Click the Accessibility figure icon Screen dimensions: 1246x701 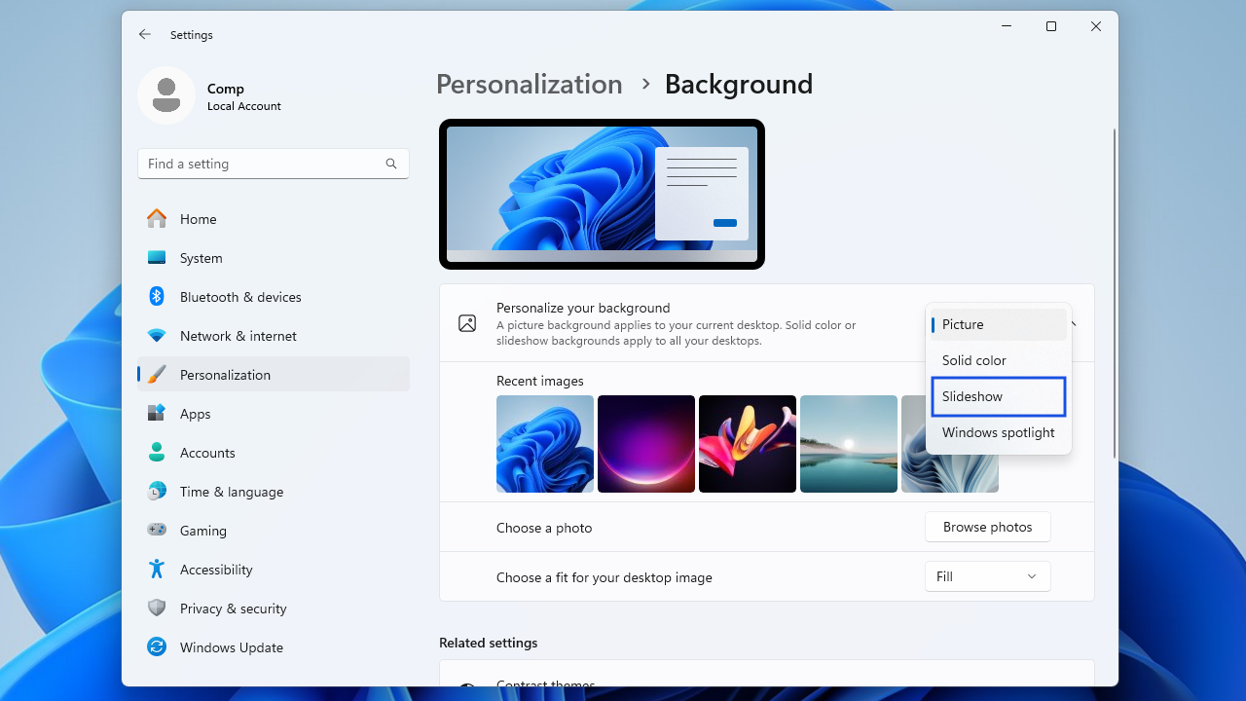click(157, 570)
